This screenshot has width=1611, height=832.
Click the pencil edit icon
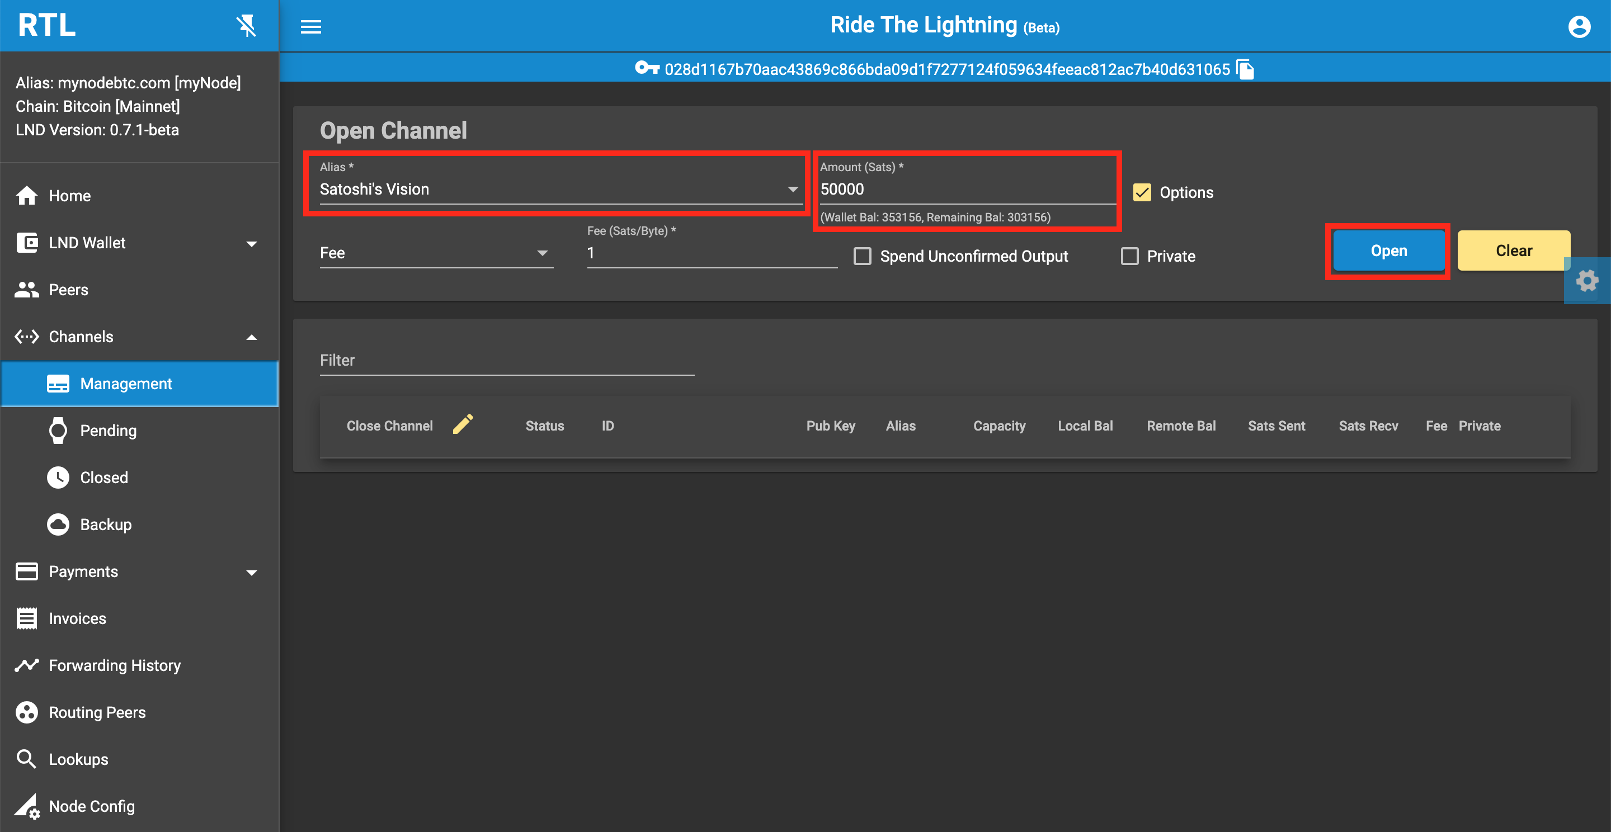(x=463, y=424)
